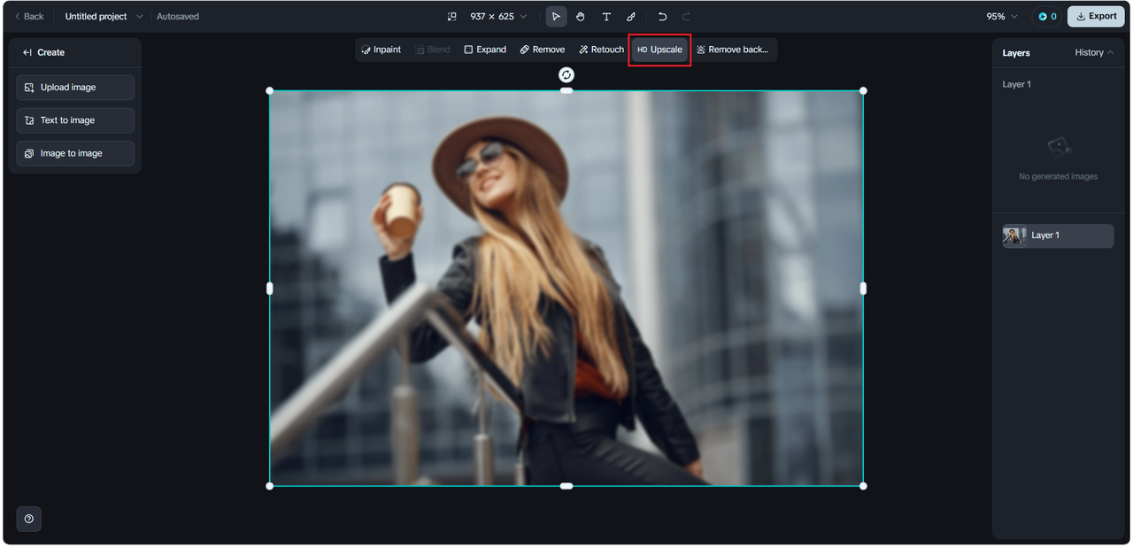Choose Image to image
1133x547 pixels.
(75, 153)
